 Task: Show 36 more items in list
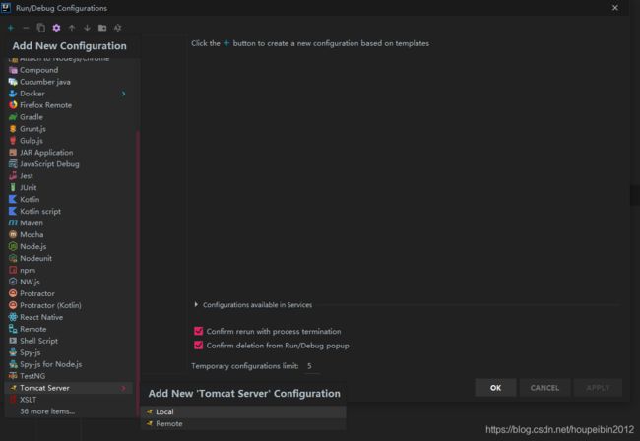[x=47, y=411]
